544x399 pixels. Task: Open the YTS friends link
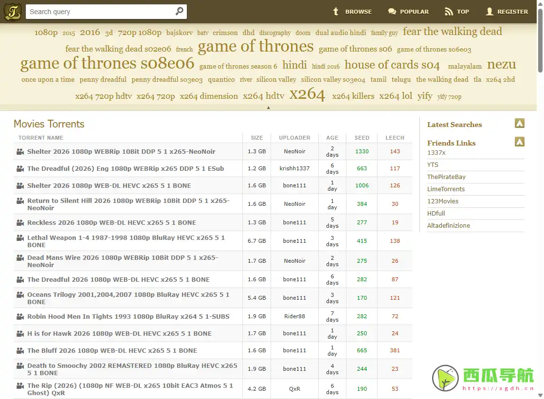433,164
